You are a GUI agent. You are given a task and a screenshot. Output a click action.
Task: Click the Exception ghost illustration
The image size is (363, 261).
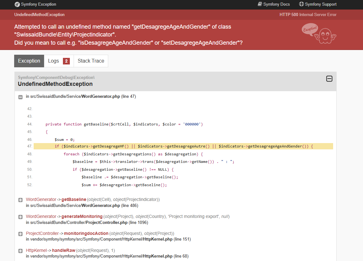319,33
